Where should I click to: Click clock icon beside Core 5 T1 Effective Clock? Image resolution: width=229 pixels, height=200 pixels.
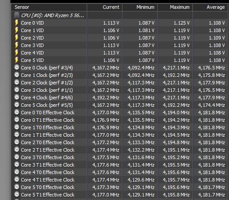click(17, 194)
